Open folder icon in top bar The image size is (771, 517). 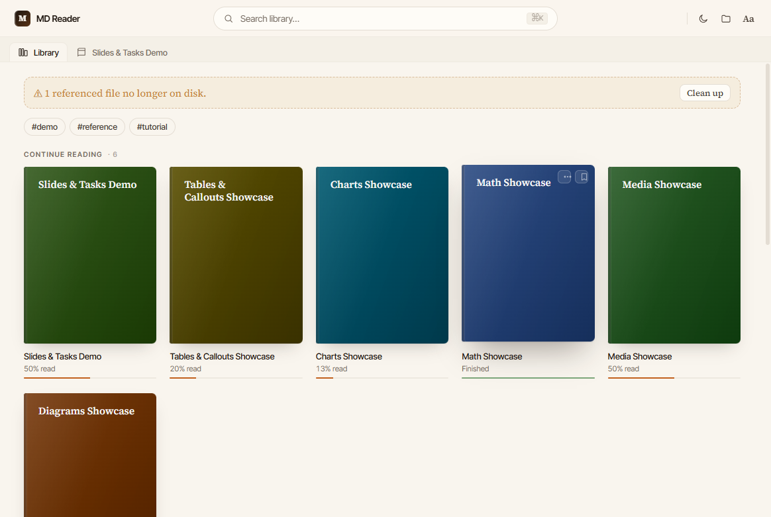726,19
